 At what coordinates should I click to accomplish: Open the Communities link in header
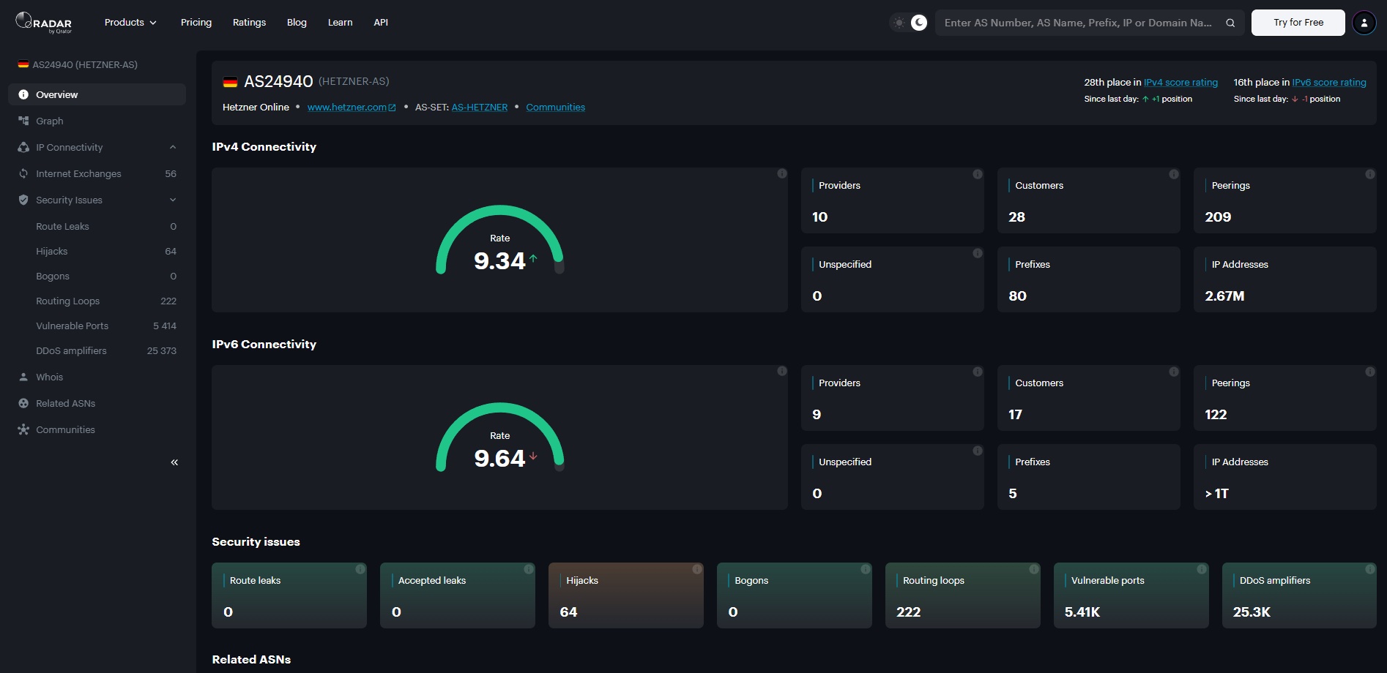pos(555,108)
